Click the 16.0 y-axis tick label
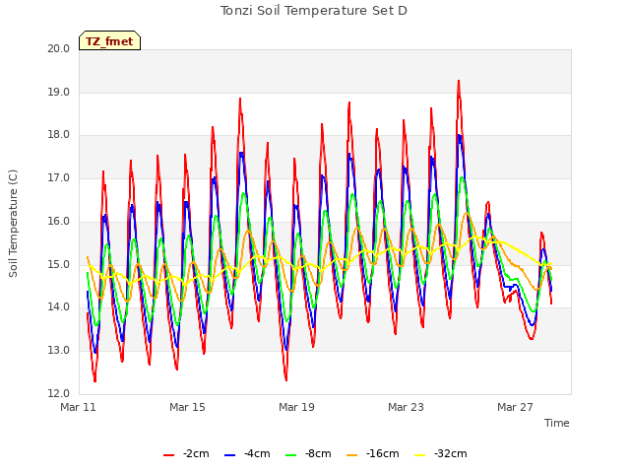Viewport: 630px width, 473px height. point(59,221)
